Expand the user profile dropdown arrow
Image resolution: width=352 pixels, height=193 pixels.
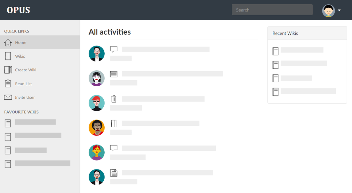pyautogui.click(x=339, y=10)
